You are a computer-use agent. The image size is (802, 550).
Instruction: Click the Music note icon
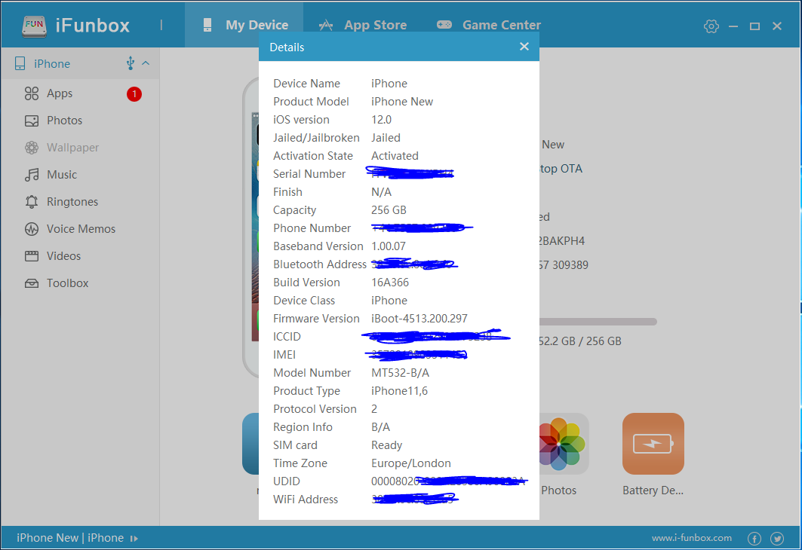pos(32,175)
